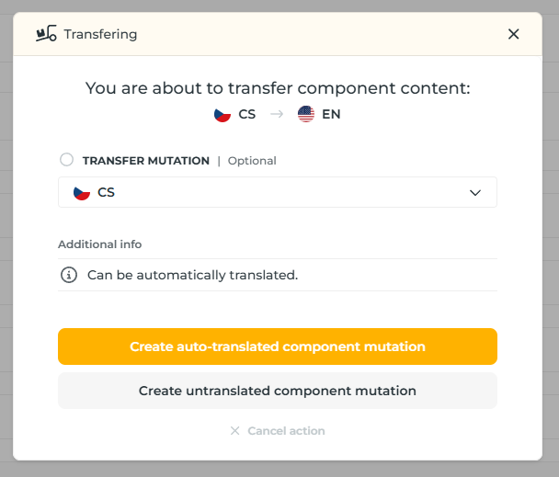Click the Transfering title text

[x=100, y=34]
